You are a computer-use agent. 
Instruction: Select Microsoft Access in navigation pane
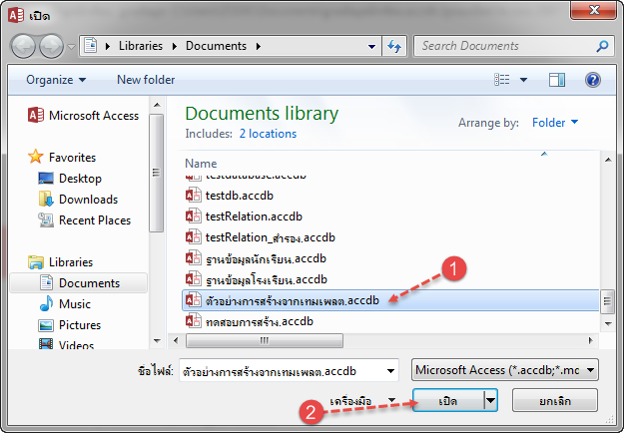(x=93, y=116)
